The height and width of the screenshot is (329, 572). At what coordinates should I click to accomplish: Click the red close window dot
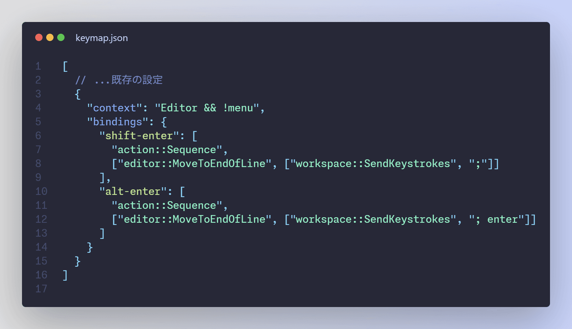39,37
